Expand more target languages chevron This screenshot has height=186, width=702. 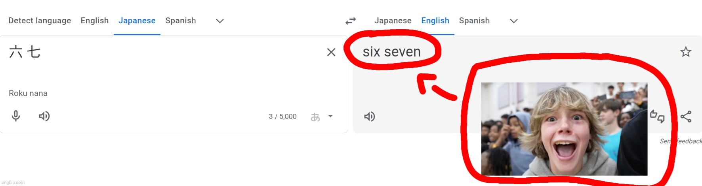click(514, 21)
